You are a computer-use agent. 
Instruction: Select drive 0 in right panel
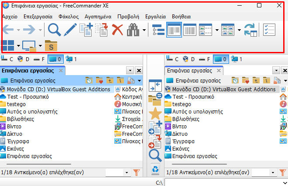point(221,59)
